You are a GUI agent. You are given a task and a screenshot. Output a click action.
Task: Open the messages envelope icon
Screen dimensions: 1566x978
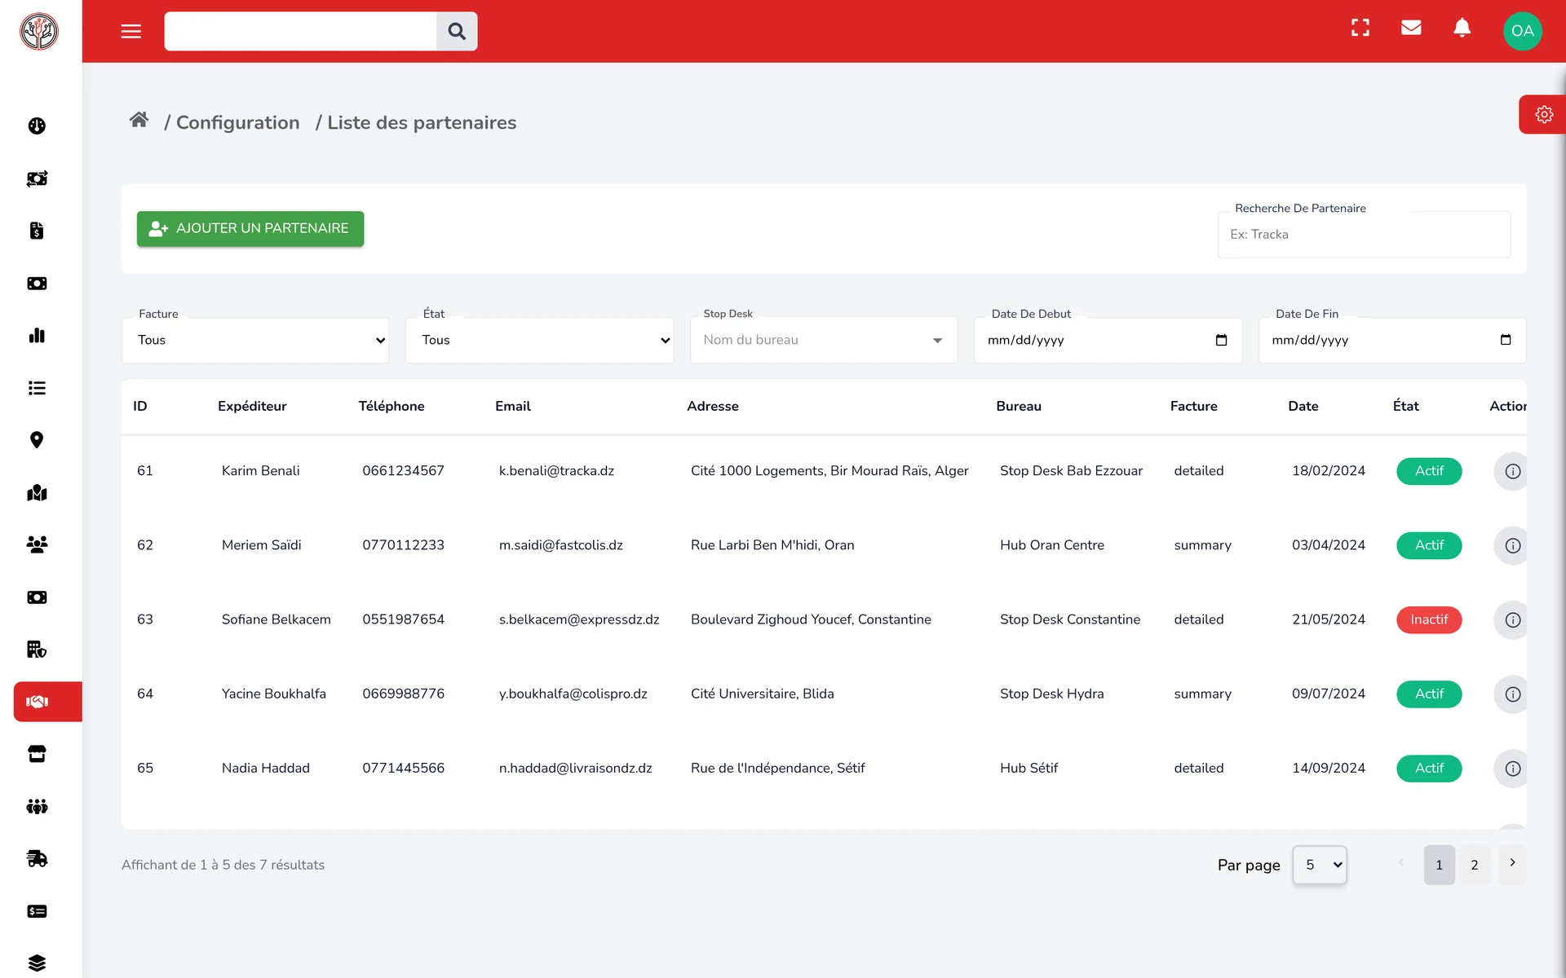pos(1411,29)
